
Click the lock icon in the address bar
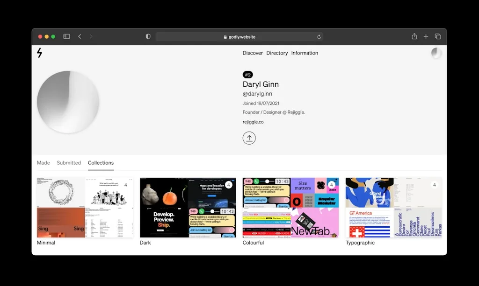[x=225, y=37]
